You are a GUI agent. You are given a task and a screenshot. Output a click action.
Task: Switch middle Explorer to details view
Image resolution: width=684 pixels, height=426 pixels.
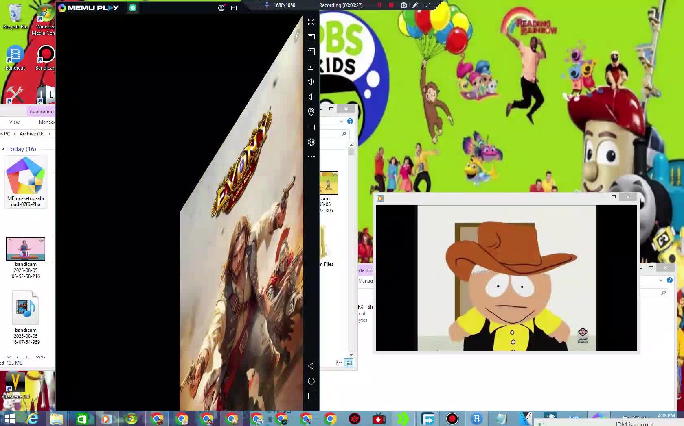pyautogui.click(x=340, y=363)
